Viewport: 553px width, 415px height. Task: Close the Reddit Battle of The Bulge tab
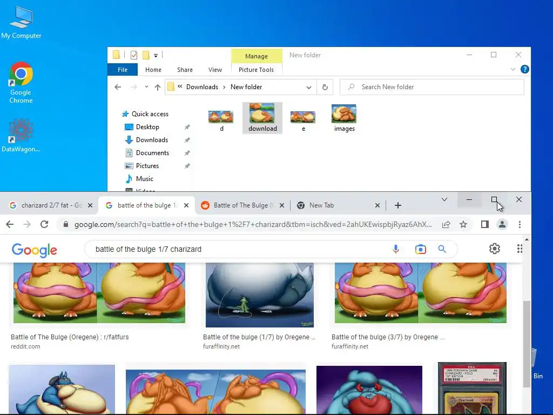(282, 205)
